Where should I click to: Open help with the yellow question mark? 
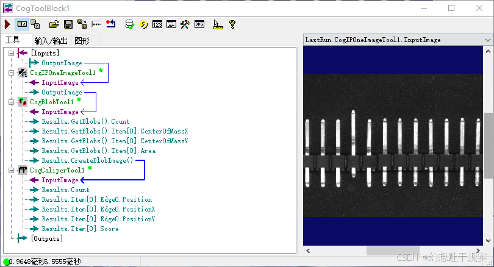tap(232, 24)
